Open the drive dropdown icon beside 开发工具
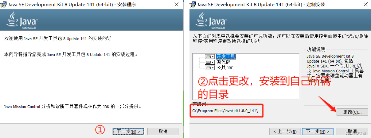 [210, 57]
